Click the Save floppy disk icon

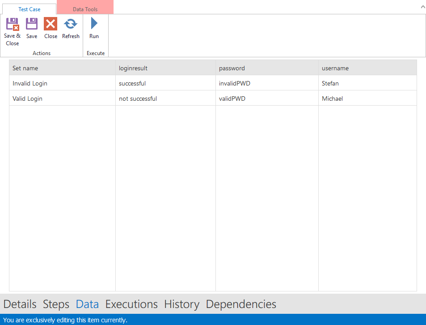point(32,24)
